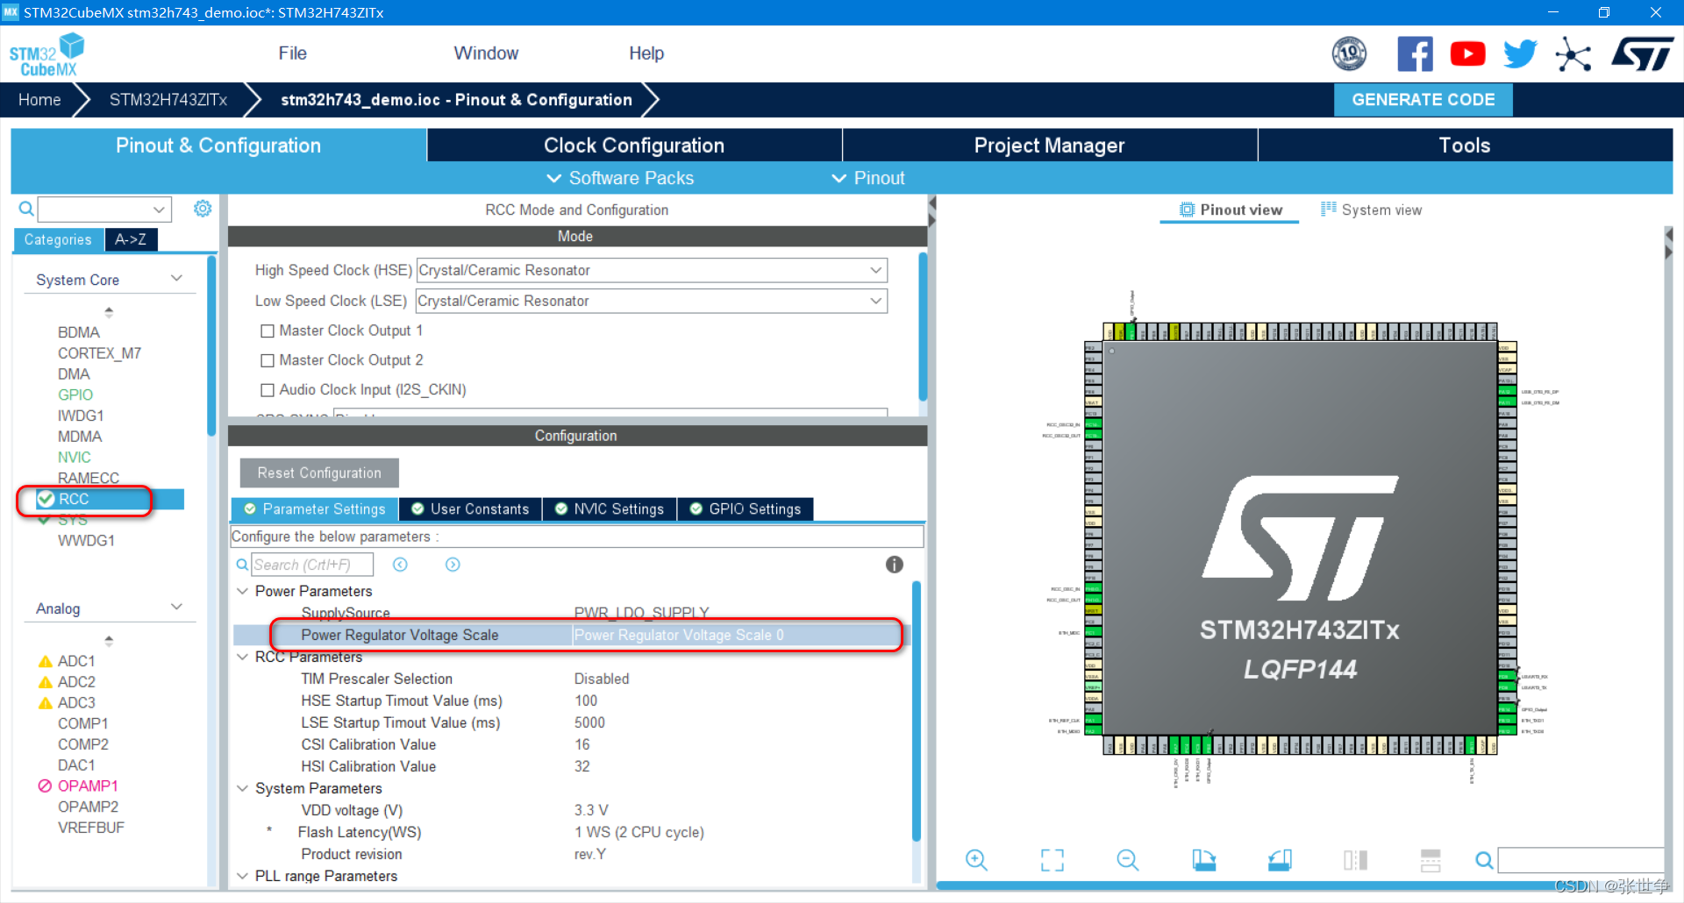Viewport: 1684px width, 903px height.
Task: Open the NVIC Settings tab
Action: coord(610,509)
